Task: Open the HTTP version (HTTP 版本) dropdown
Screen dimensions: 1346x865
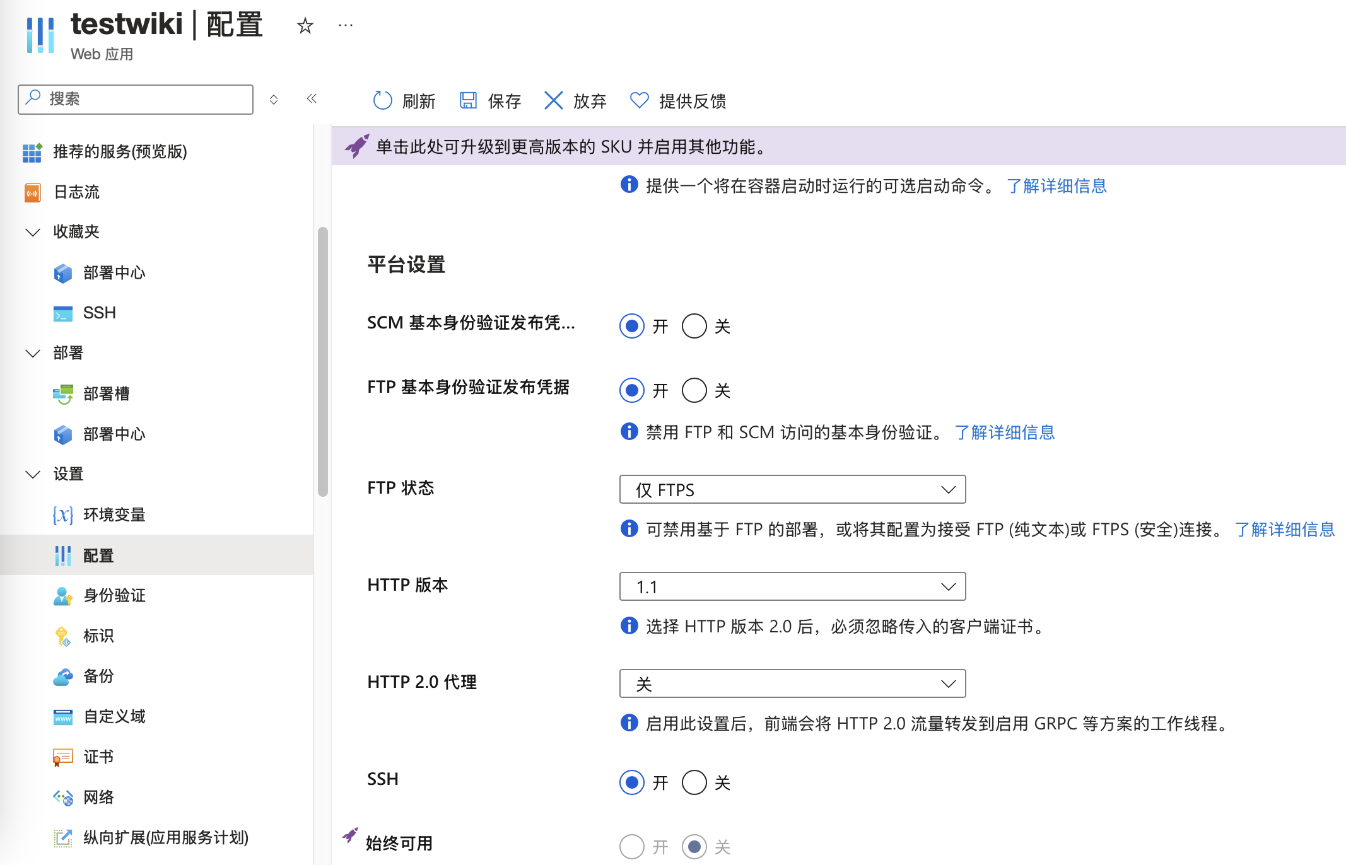Action: point(792,586)
